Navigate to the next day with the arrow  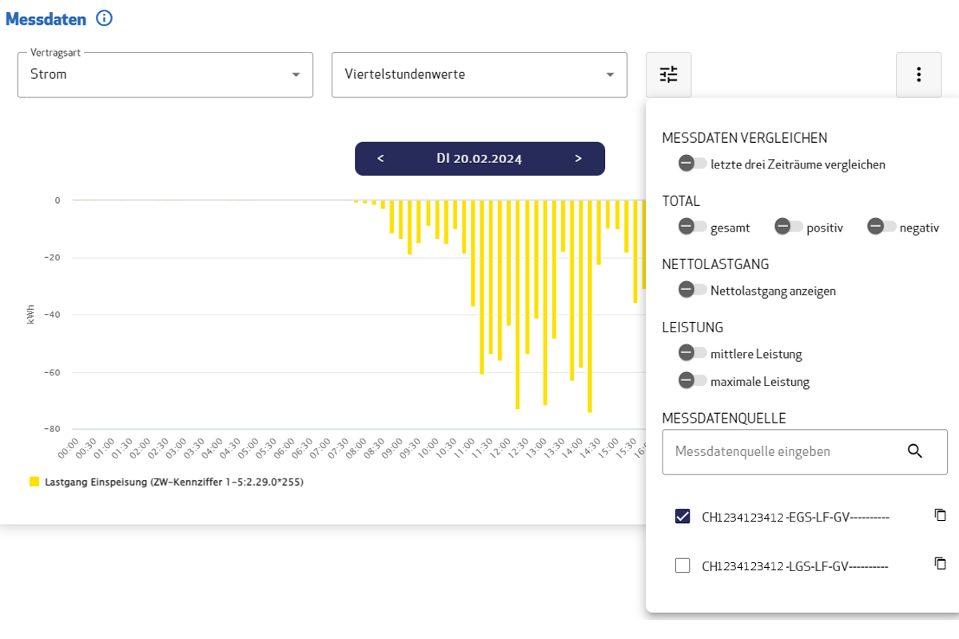tap(578, 158)
